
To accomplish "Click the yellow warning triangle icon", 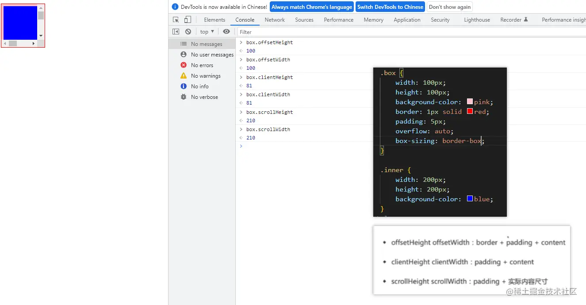I will (184, 75).
